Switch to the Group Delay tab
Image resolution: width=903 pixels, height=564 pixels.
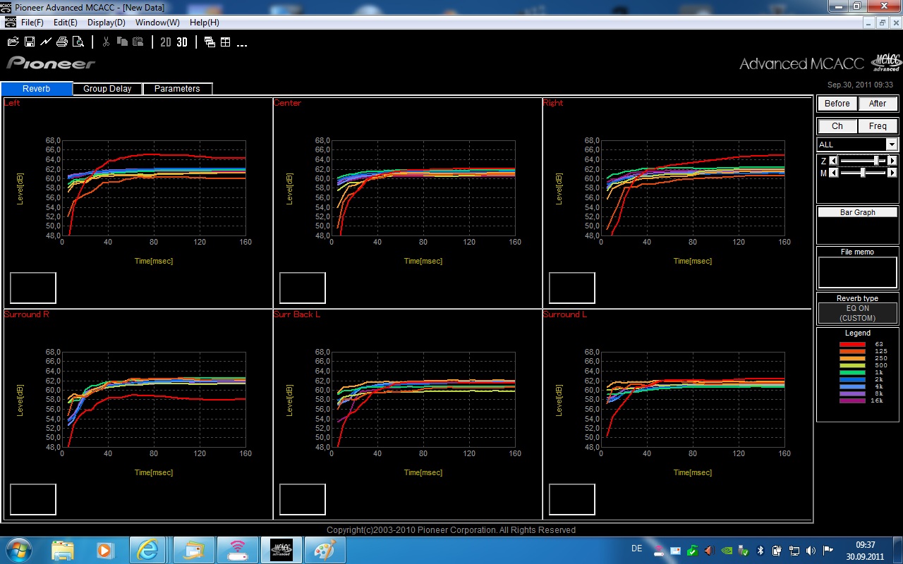(107, 89)
